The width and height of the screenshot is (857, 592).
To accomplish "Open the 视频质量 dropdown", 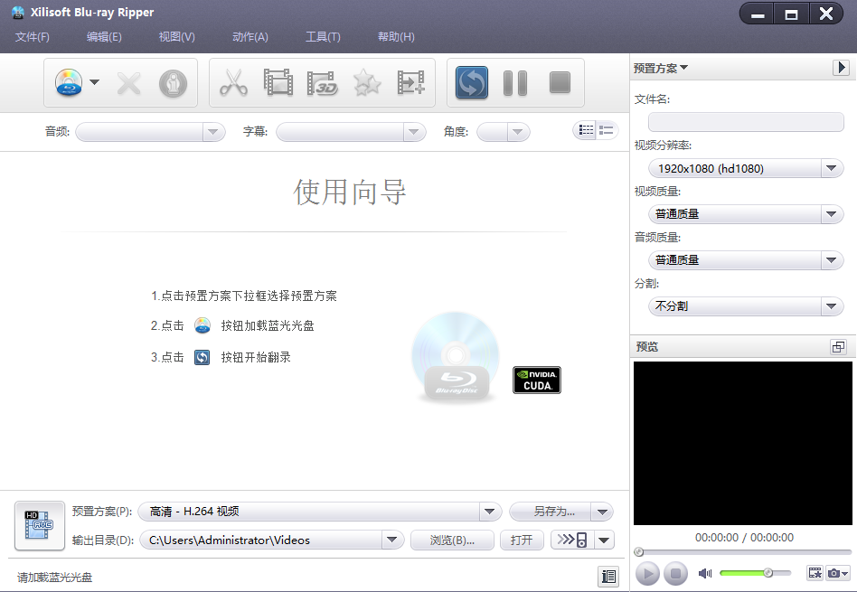I will coord(746,214).
